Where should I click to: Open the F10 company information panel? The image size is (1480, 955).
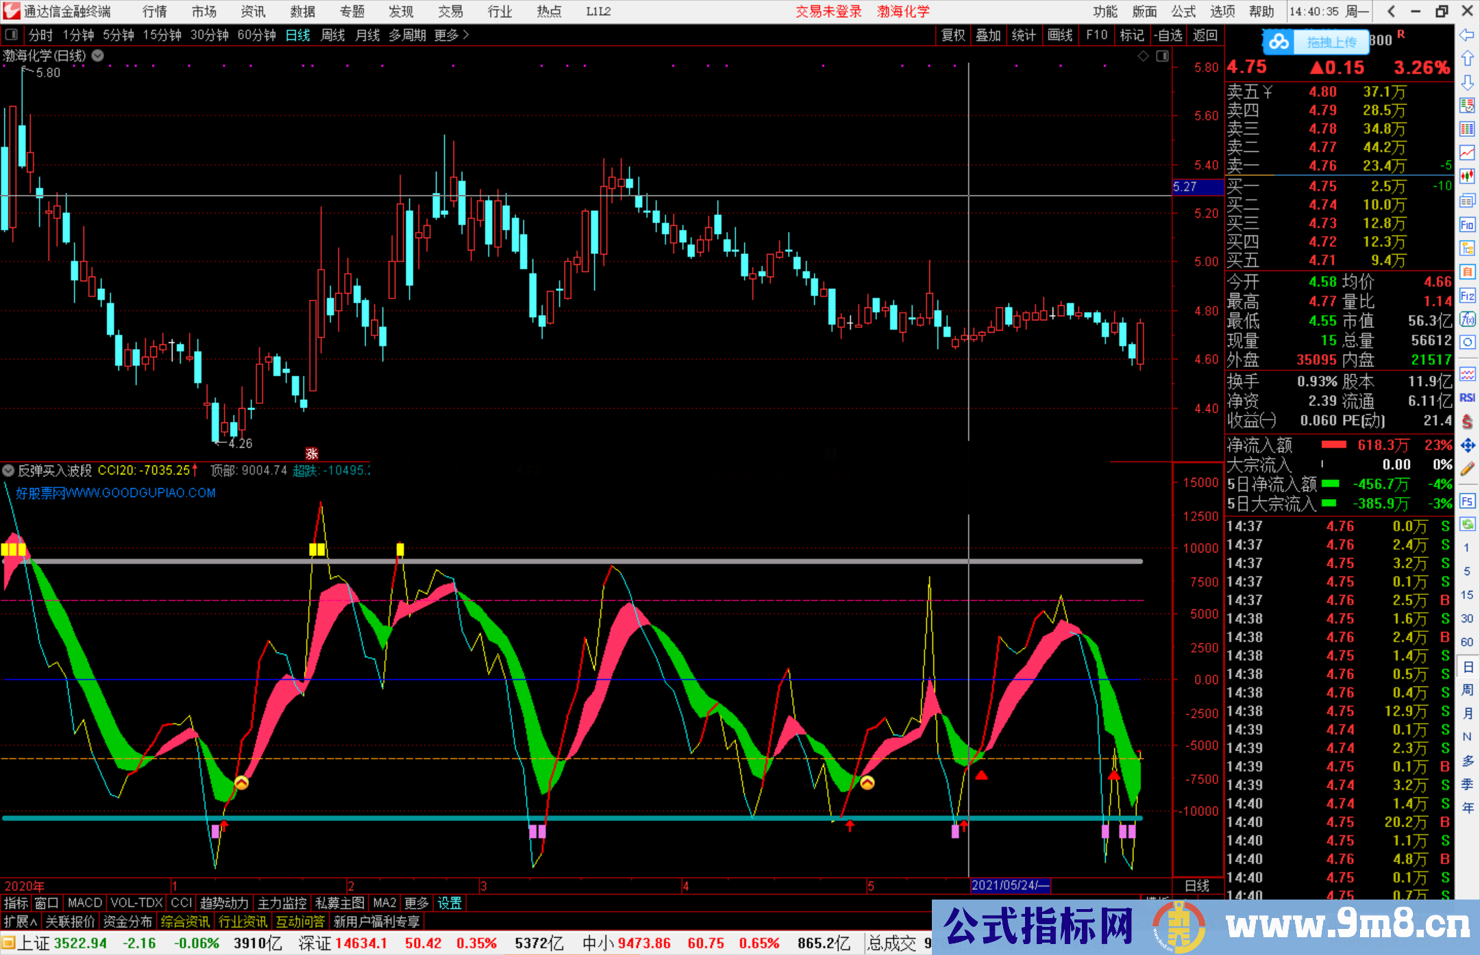coord(1097,35)
